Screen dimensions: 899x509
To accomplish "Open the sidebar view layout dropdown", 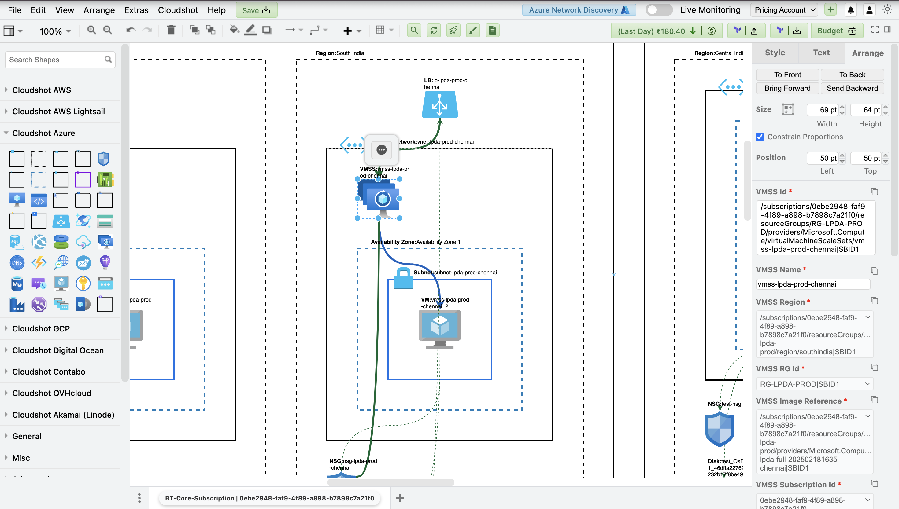I will click(13, 31).
